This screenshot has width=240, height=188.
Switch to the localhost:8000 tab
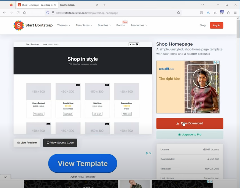tap(79, 5)
